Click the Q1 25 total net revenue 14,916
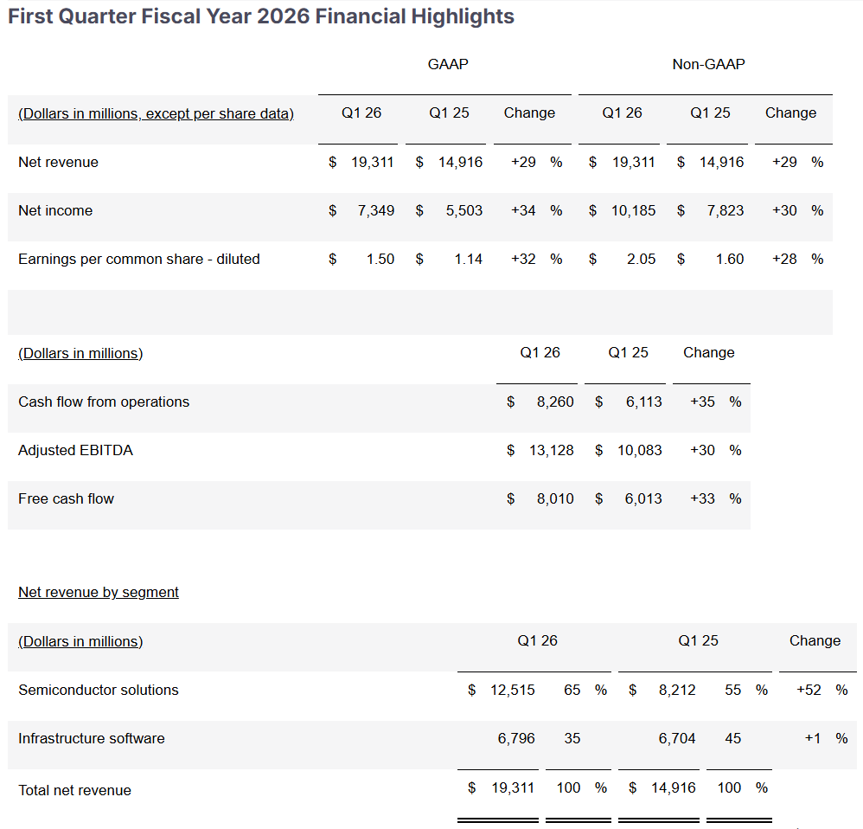The height and width of the screenshot is (829, 863). [673, 787]
